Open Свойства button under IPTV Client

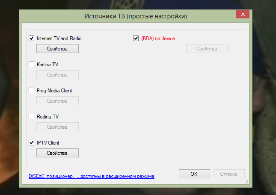tap(57, 153)
